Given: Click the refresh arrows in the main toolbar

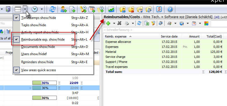Looking at the screenshot, I should 52,9.
